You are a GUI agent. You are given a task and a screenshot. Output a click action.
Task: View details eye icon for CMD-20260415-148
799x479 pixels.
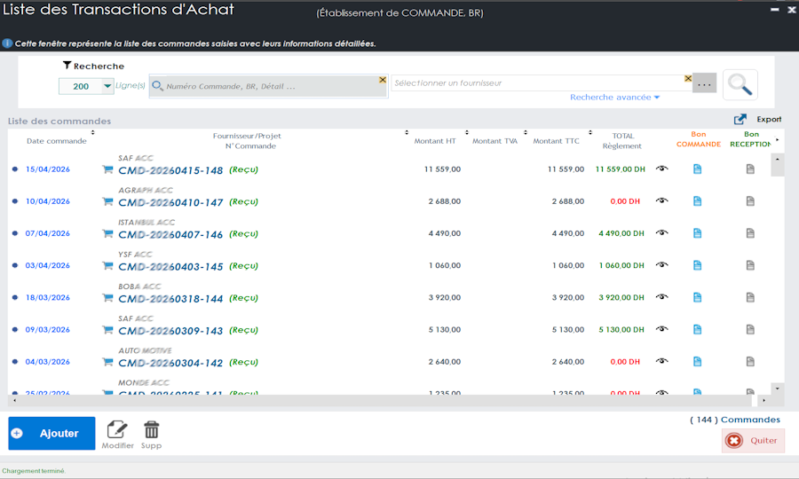point(662,169)
